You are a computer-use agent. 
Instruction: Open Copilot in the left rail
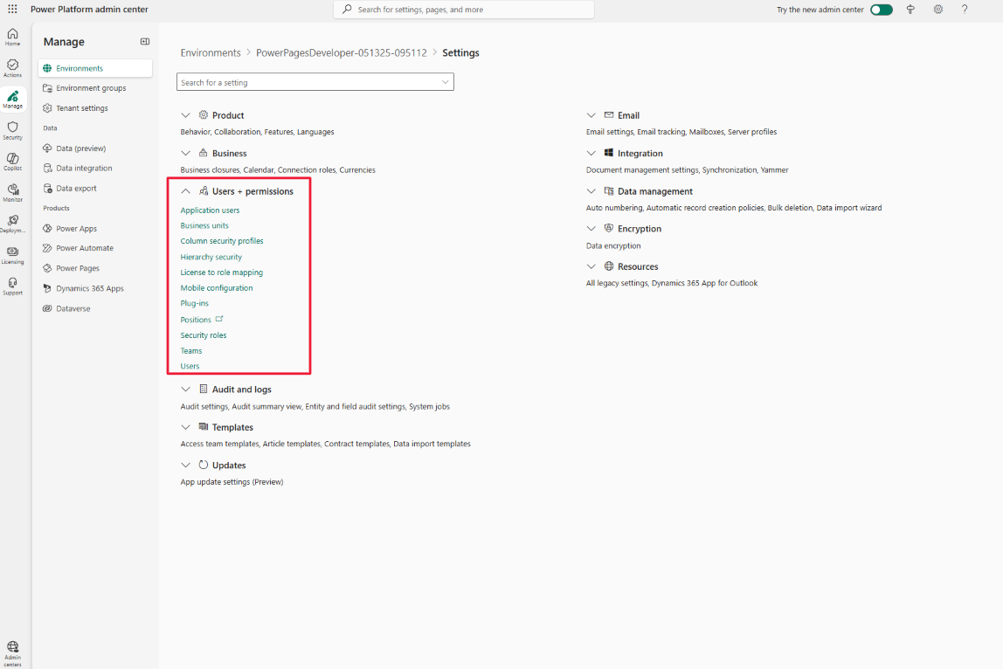click(13, 162)
